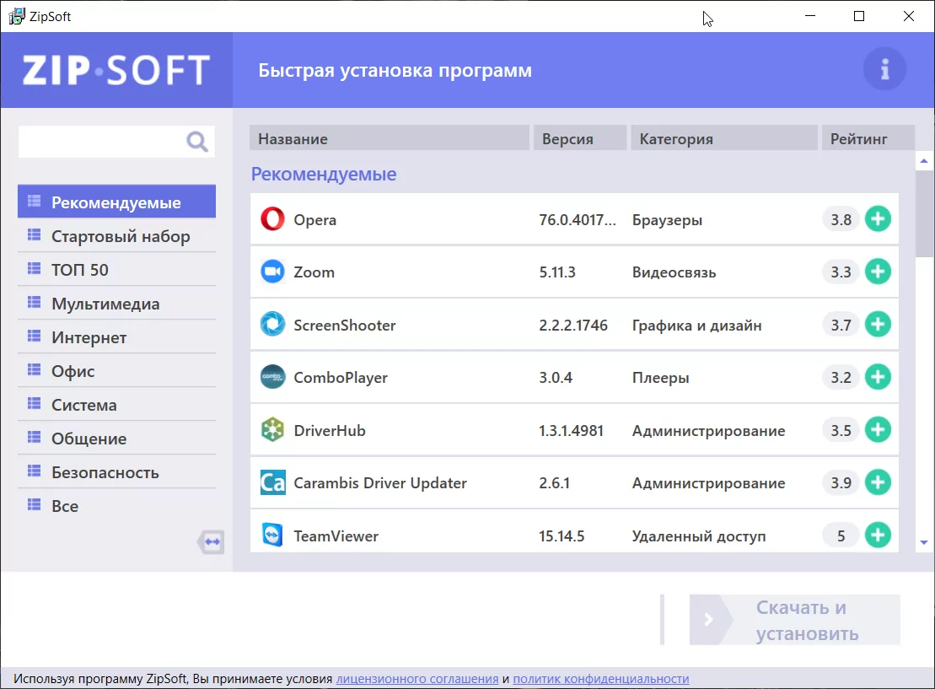Open the лицензионного соглашения link
Screen dimensions: 935x689
click(x=417, y=678)
